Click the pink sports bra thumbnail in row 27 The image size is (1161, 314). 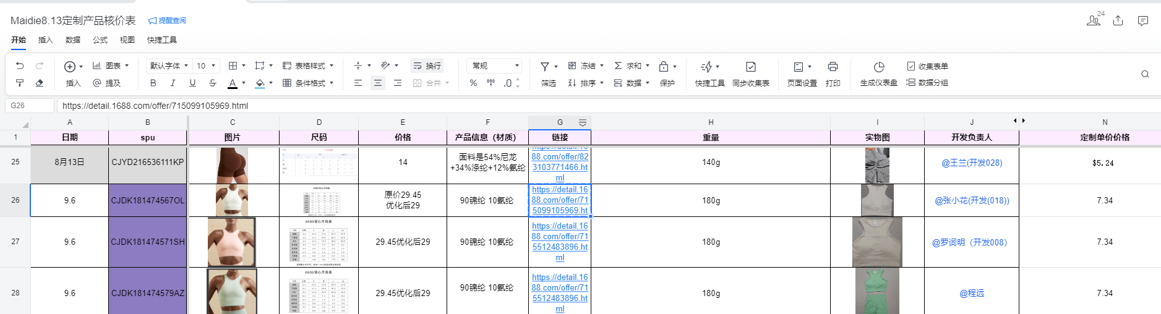[x=231, y=242]
